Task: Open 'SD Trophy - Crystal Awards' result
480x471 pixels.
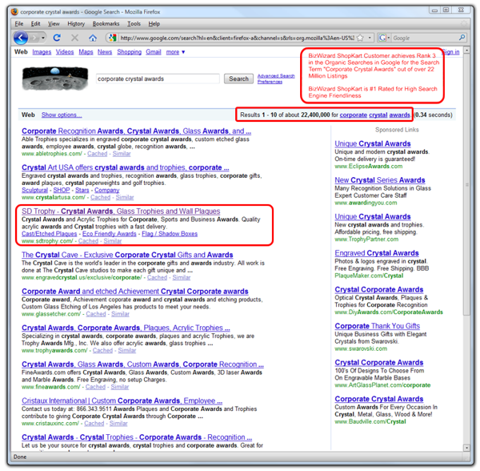Action: pos(121,211)
